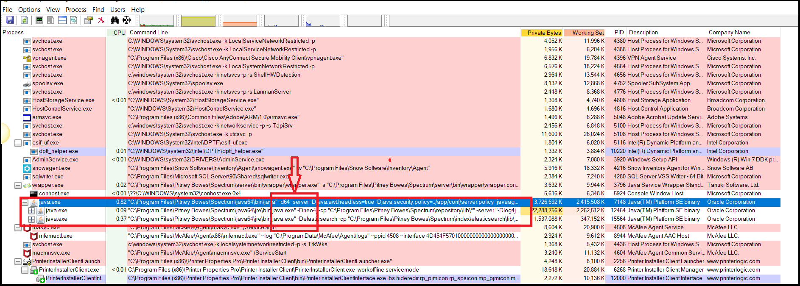Click the Refresh Now toolbar icon
The width and height of the screenshot is (800, 286).
(x=24, y=20)
